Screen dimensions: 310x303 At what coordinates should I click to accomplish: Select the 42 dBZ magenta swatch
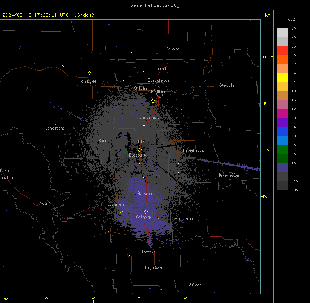pos(283,113)
